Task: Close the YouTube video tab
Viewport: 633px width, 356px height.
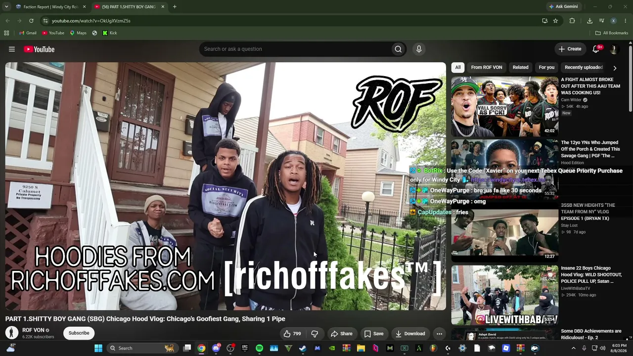Action: coord(163,7)
